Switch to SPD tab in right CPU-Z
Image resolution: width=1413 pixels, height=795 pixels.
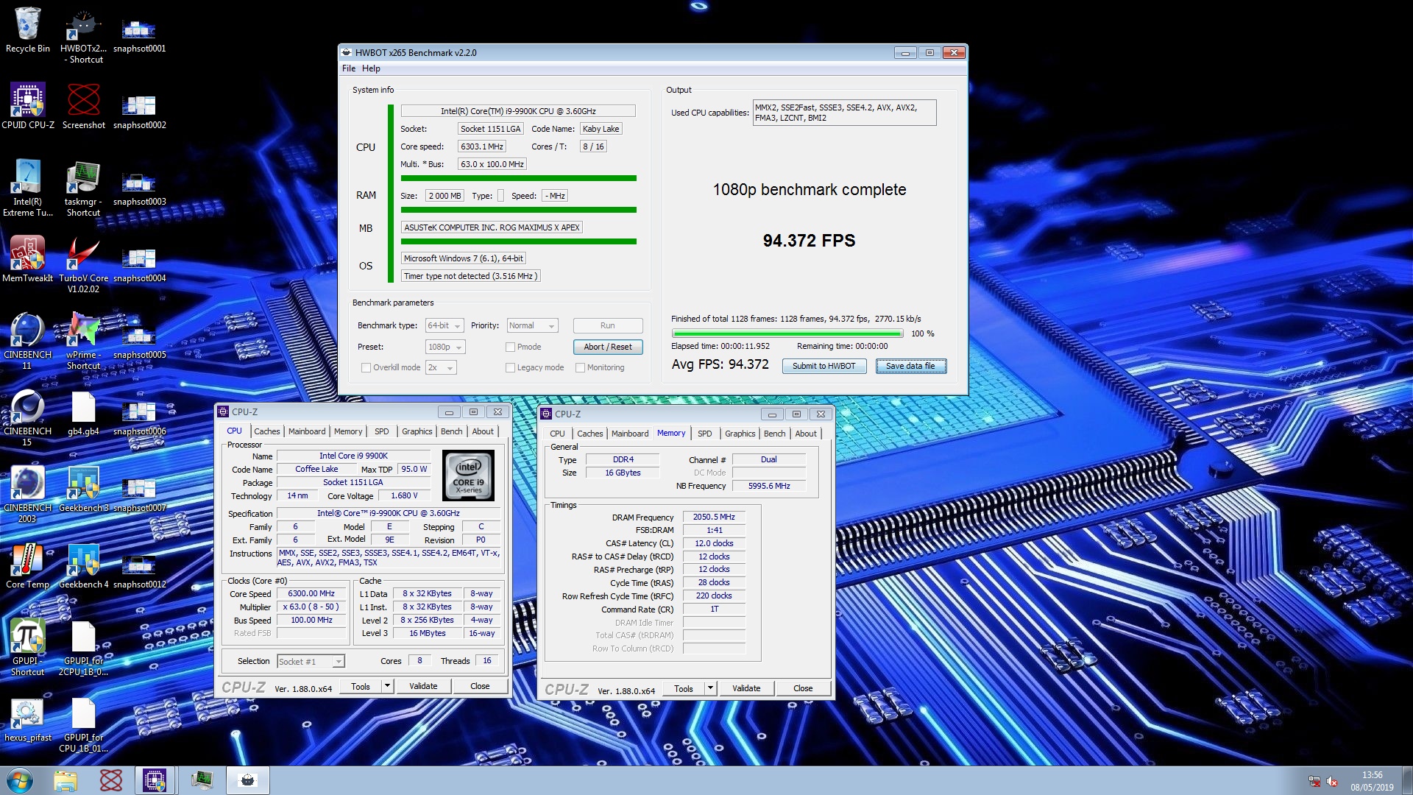(704, 434)
